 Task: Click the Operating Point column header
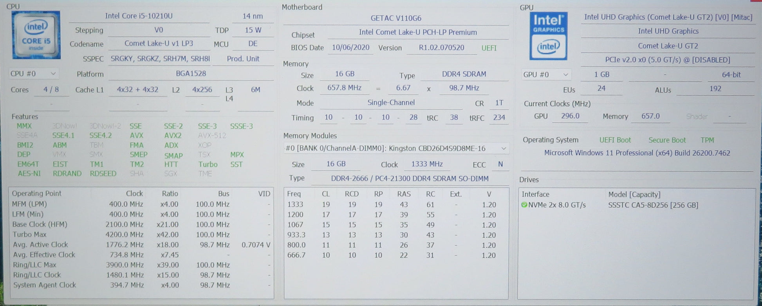(36, 193)
